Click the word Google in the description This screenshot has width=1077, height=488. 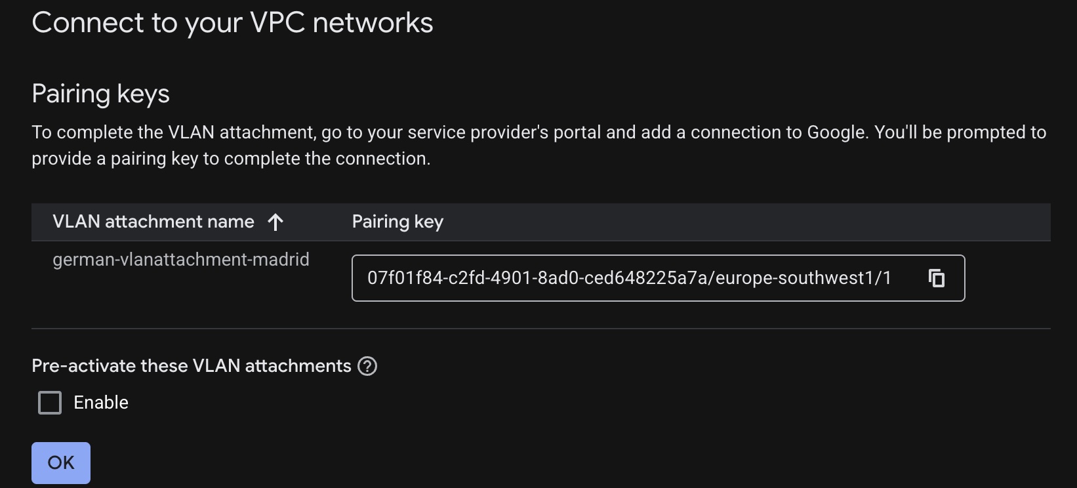pos(837,132)
